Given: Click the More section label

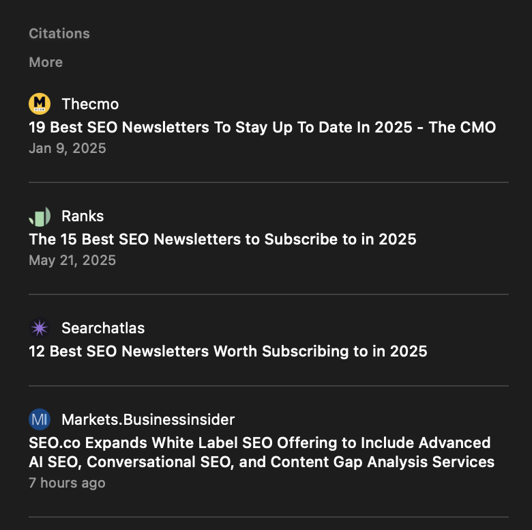Looking at the screenshot, I should pyautogui.click(x=46, y=62).
